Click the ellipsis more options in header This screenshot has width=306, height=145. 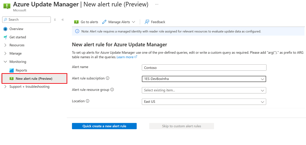pos(157,4)
